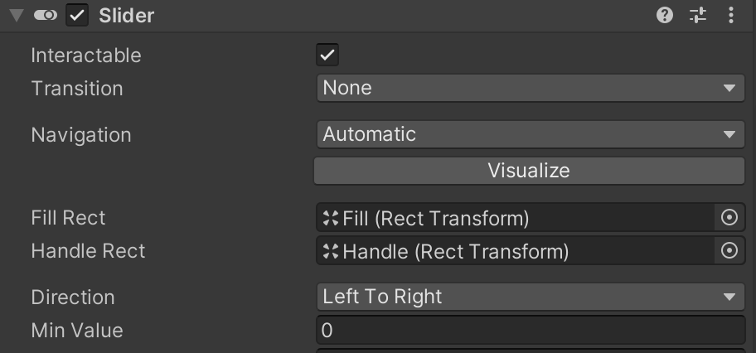Click the Handle Rect Transform icon
The height and width of the screenshot is (353, 756).
point(331,251)
